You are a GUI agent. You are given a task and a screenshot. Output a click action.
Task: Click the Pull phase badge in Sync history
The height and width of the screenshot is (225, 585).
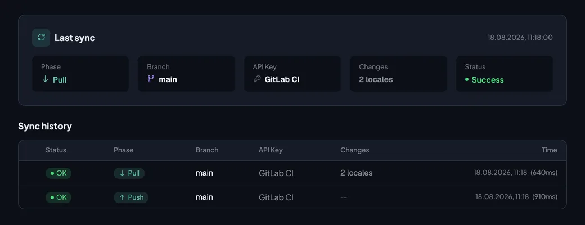pyautogui.click(x=129, y=173)
